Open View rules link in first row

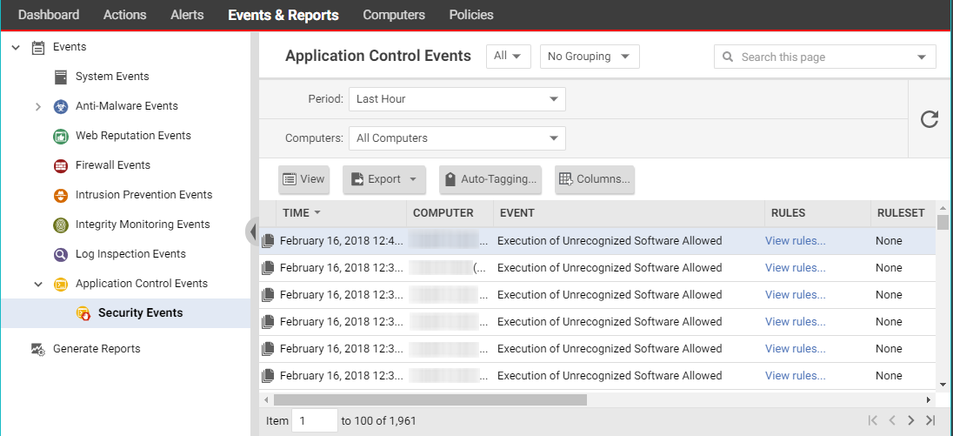pyautogui.click(x=795, y=241)
